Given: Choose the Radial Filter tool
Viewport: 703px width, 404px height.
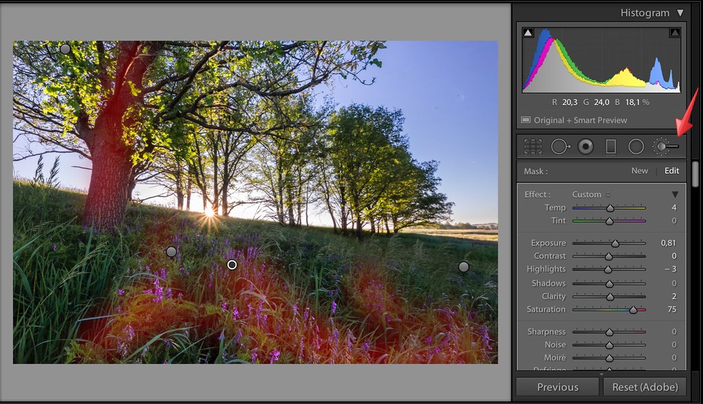Looking at the screenshot, I should point(636,146).
